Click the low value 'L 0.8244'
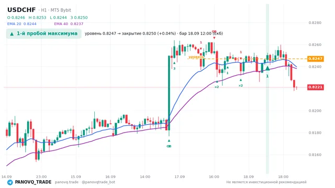The height and width of the screenshot is (188, 335). [x=58, y=18]
